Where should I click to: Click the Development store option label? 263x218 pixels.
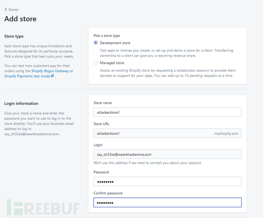pos(115,43)
